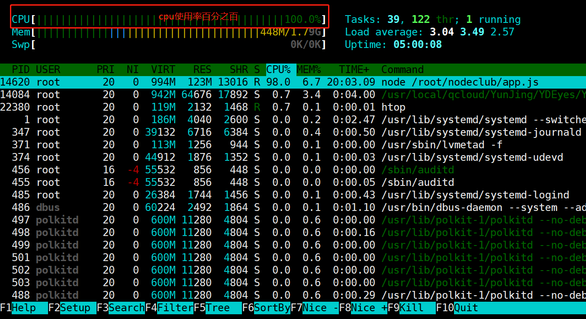Click the dbus user name
Image resolution: width=586 pixels, height=319 pixels.
tap(48, 207)
